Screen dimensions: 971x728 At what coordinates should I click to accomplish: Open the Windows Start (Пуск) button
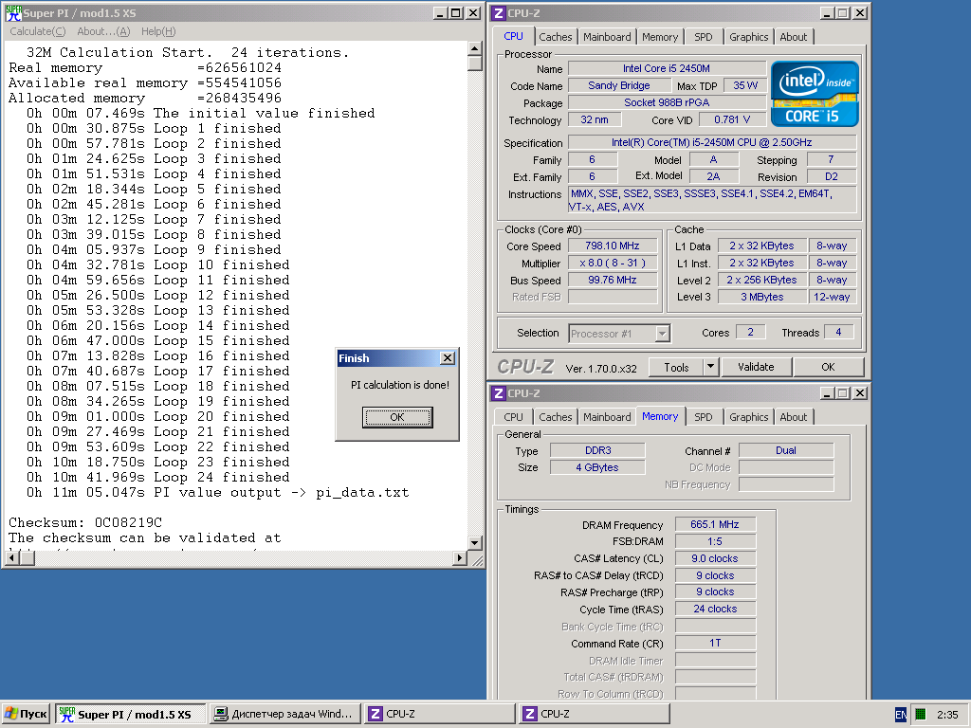[26, 714]
